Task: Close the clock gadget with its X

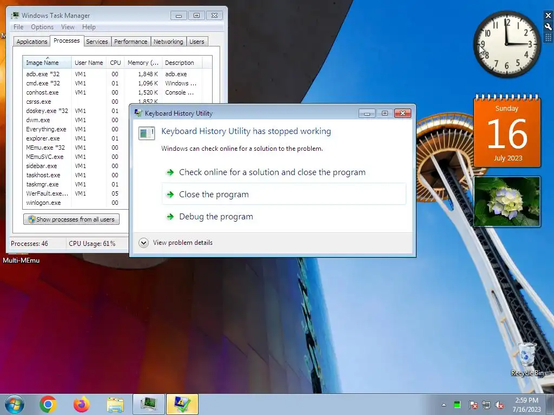Action: (x=548, y=15)
